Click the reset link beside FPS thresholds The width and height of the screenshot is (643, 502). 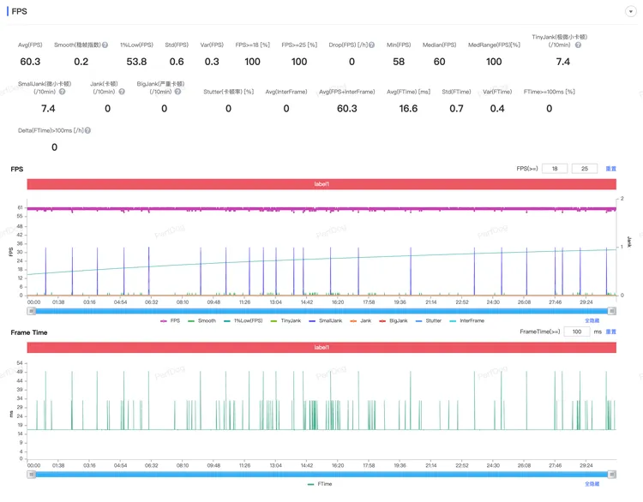[611, 169]
